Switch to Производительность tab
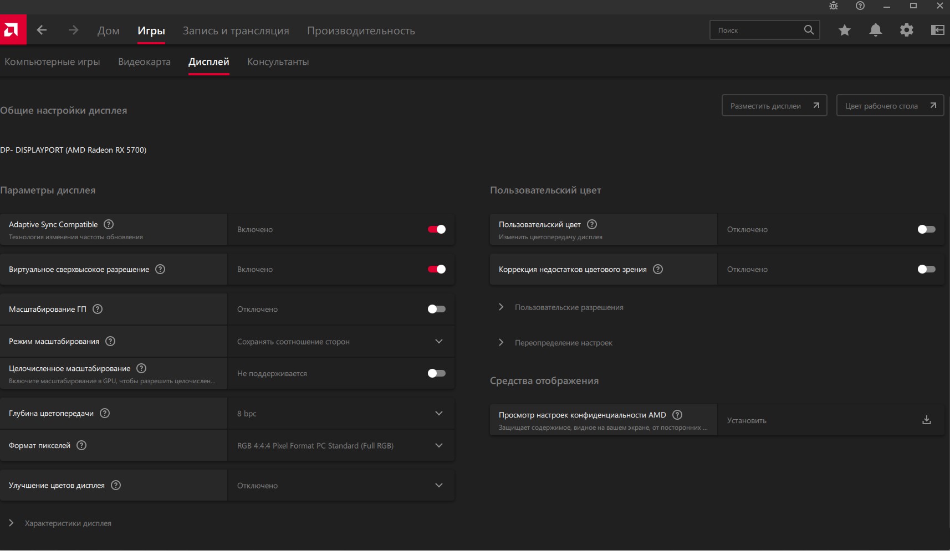Viewport: 950px width, 551px height. [x=361, y=31]
